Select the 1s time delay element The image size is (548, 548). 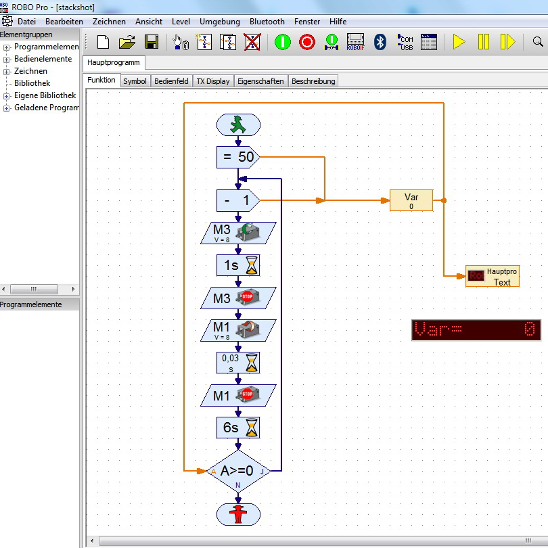point(238,266)
